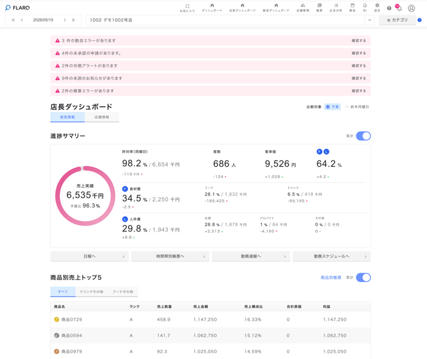
Task: Open the 商品別帳票 link
Action: [x=331, y=278]
